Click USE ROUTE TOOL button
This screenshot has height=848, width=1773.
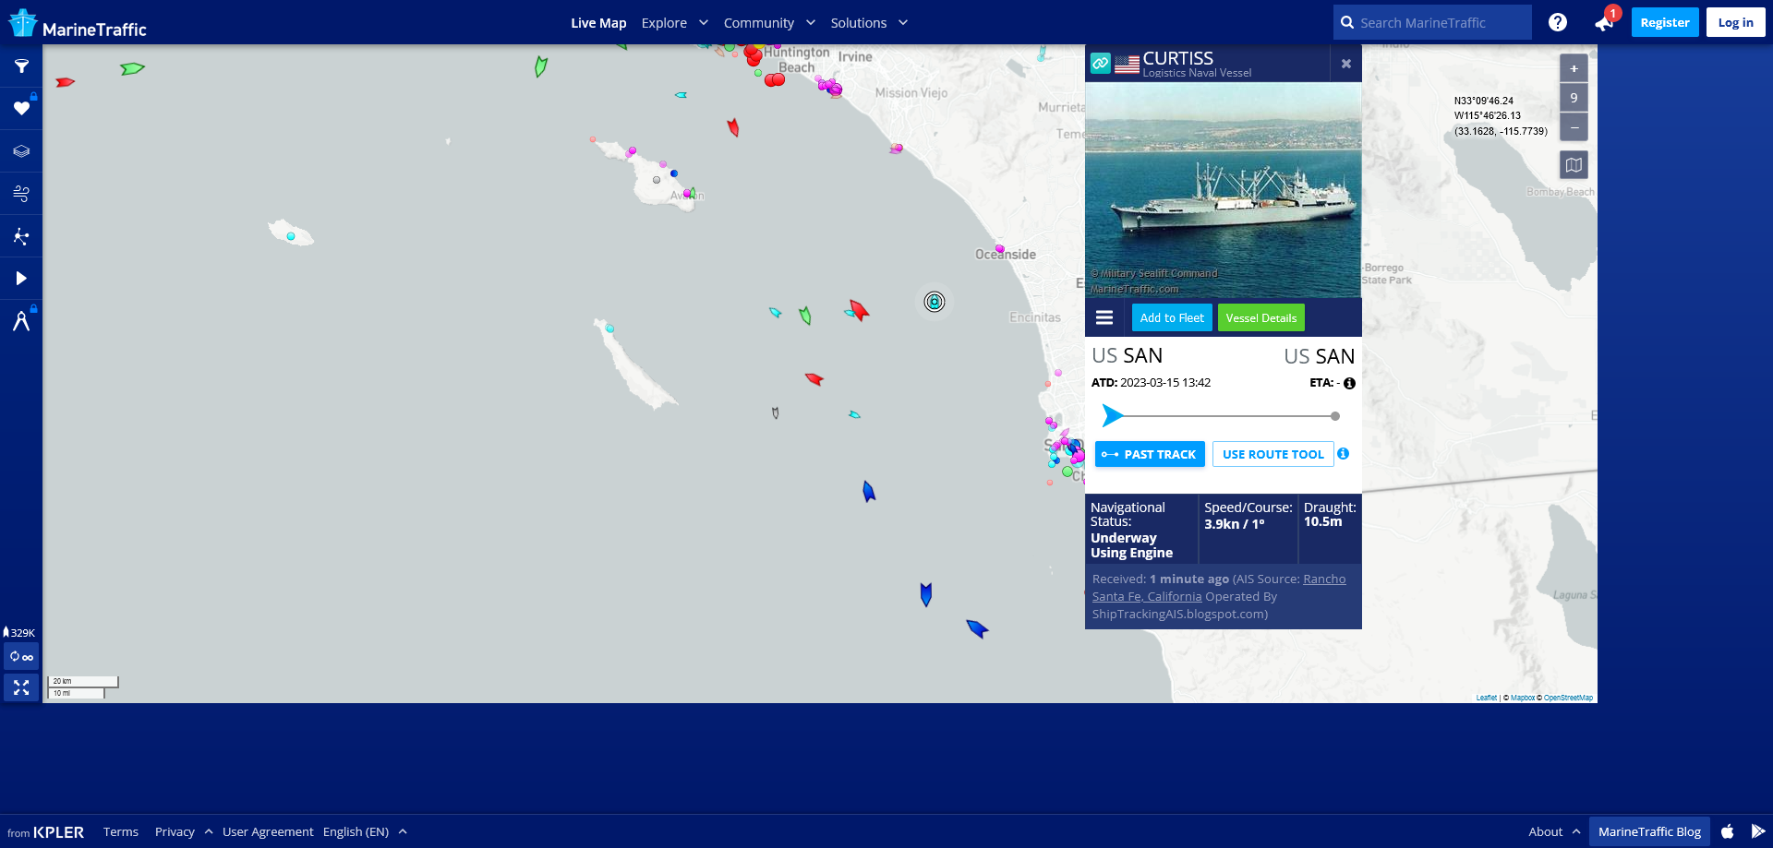point(1272,454)
